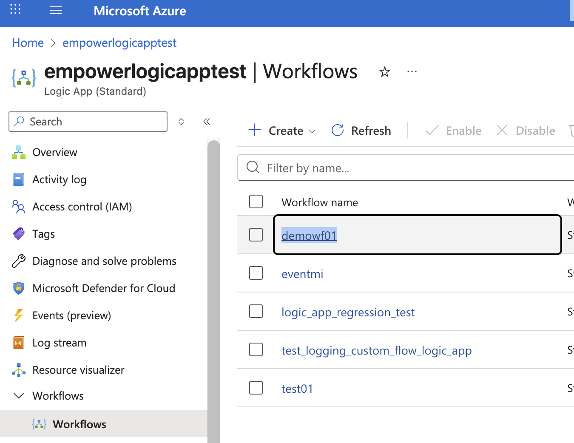
Task: Open the Azure apps grid launcher
Action: pos(15,9)
